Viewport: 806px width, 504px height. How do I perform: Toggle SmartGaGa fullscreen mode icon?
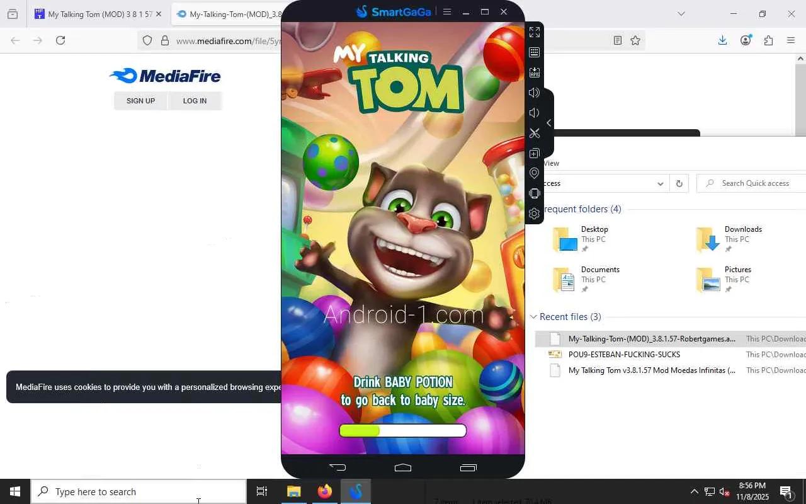click(535, 32)
